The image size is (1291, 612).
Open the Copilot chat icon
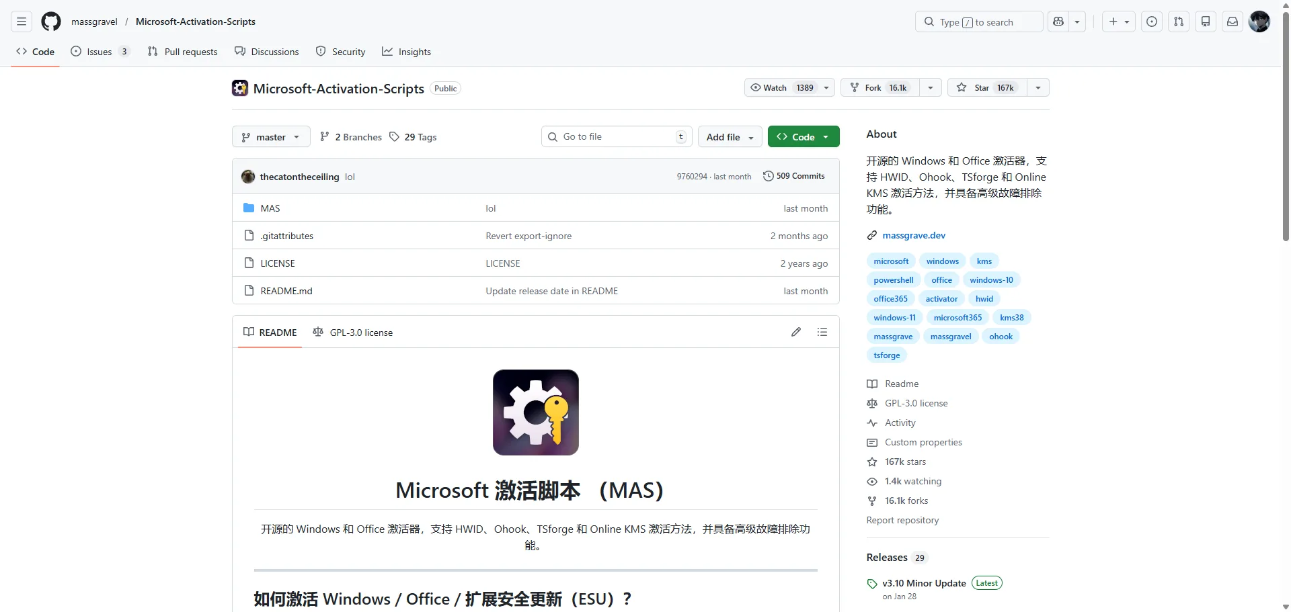pos(1058,21)
